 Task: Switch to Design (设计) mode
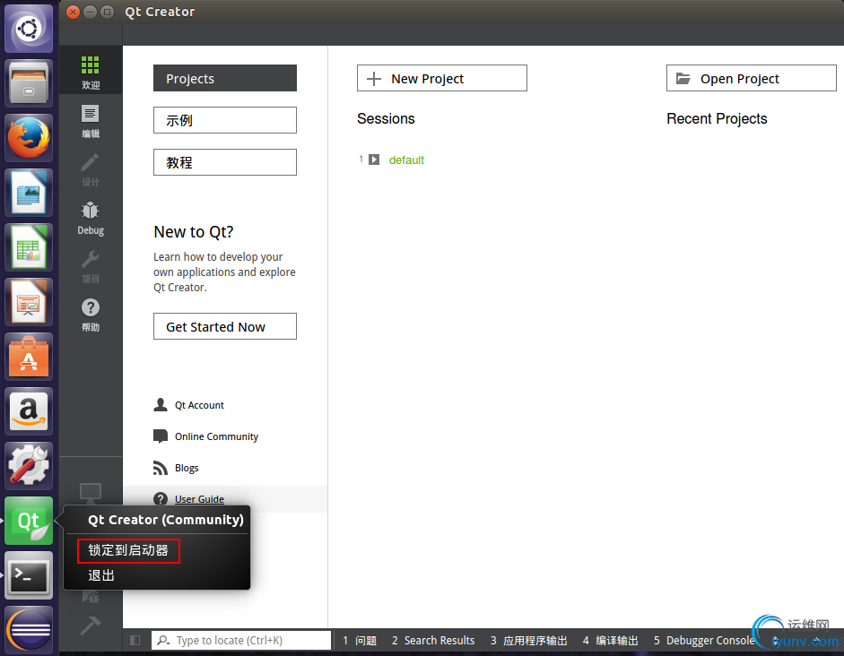click(91, 169)
